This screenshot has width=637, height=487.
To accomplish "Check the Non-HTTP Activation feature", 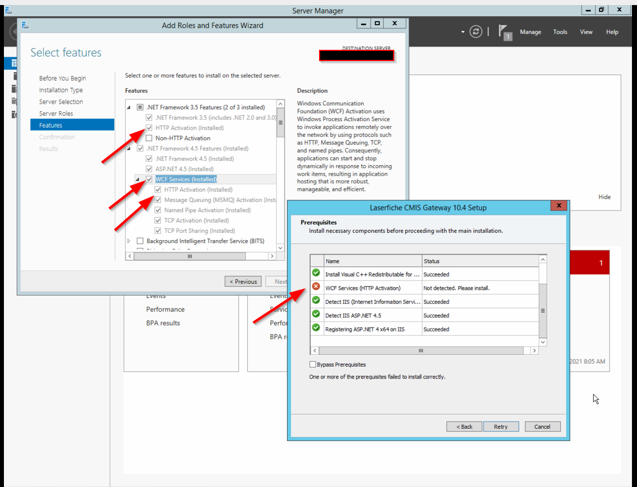I will pos(149,138).
